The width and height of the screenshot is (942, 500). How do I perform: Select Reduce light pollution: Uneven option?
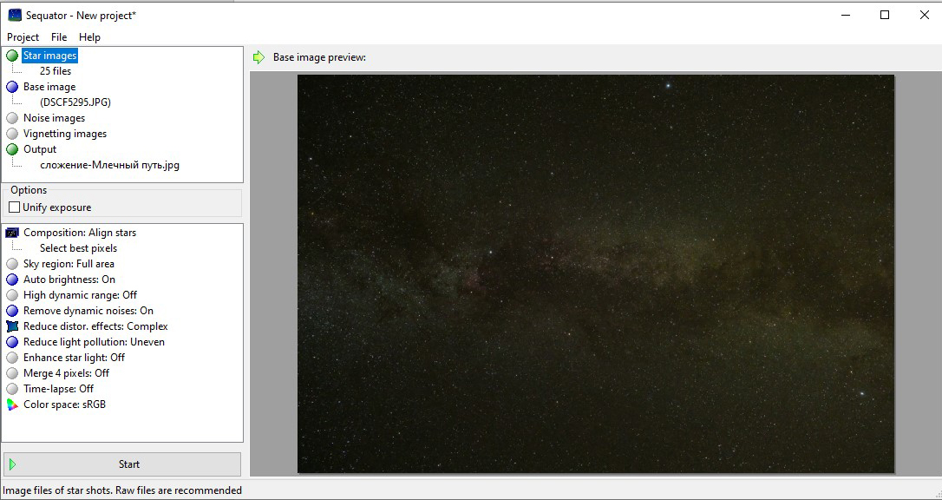point(94,342)
